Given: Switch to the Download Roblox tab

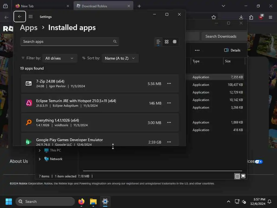Looking at the screenshot, I should tap(103, 6).
